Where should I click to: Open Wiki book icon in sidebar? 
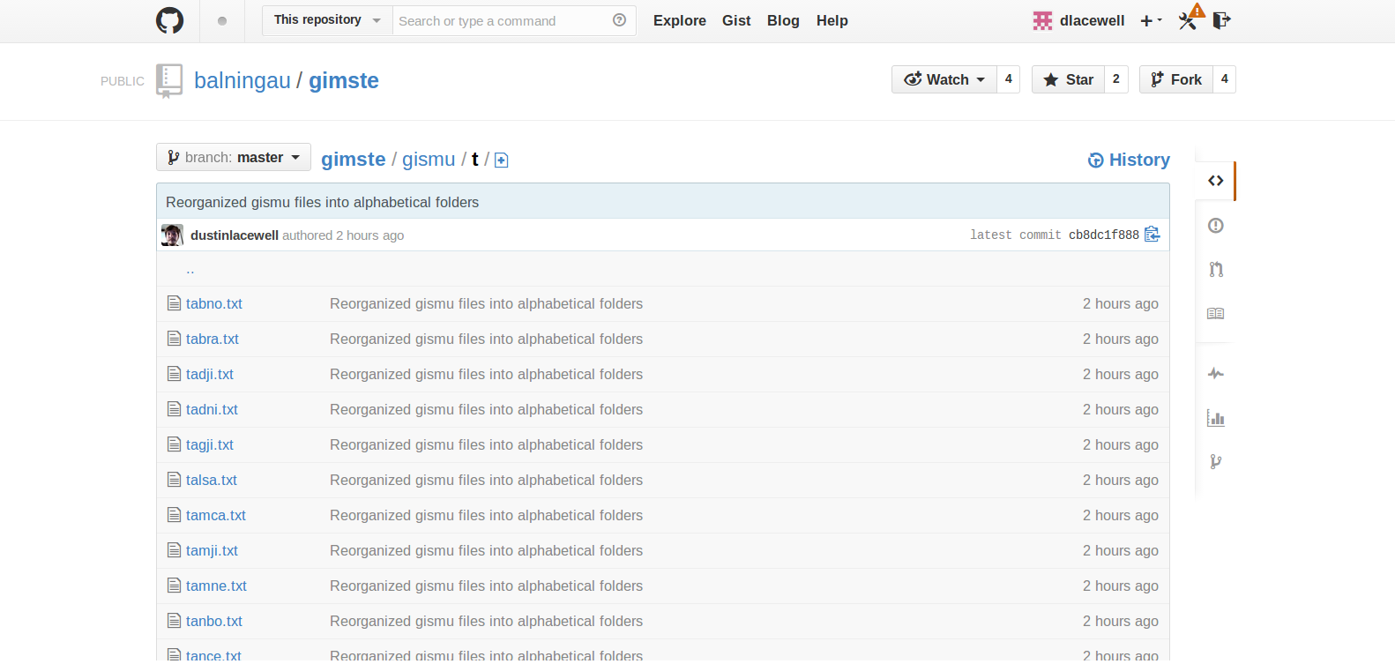pos(1215,313)
